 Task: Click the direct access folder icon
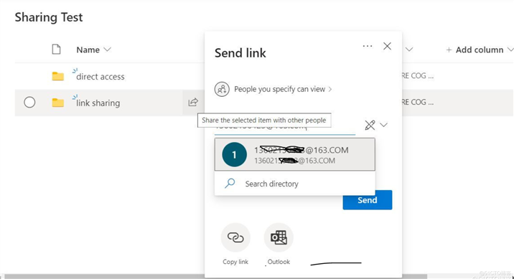(x=58, y=76)
